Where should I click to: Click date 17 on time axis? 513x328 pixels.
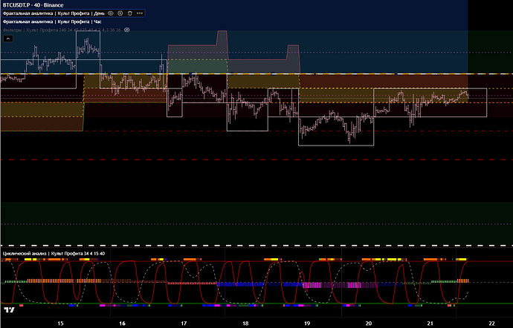(x=184, y=324)
